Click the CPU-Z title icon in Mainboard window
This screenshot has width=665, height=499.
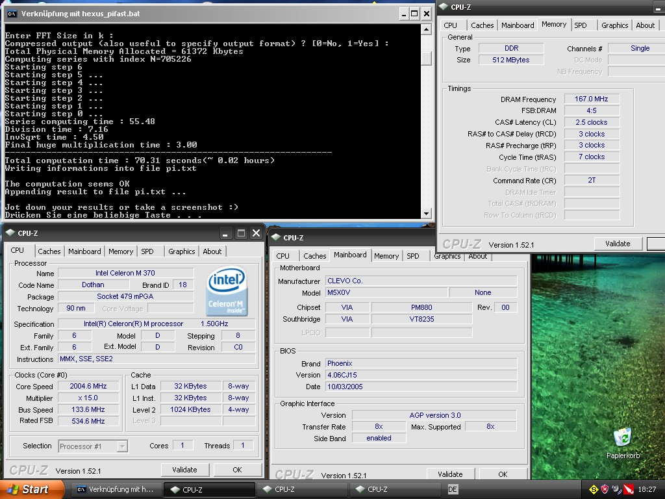pyautogui.click(x=276, y=238)
